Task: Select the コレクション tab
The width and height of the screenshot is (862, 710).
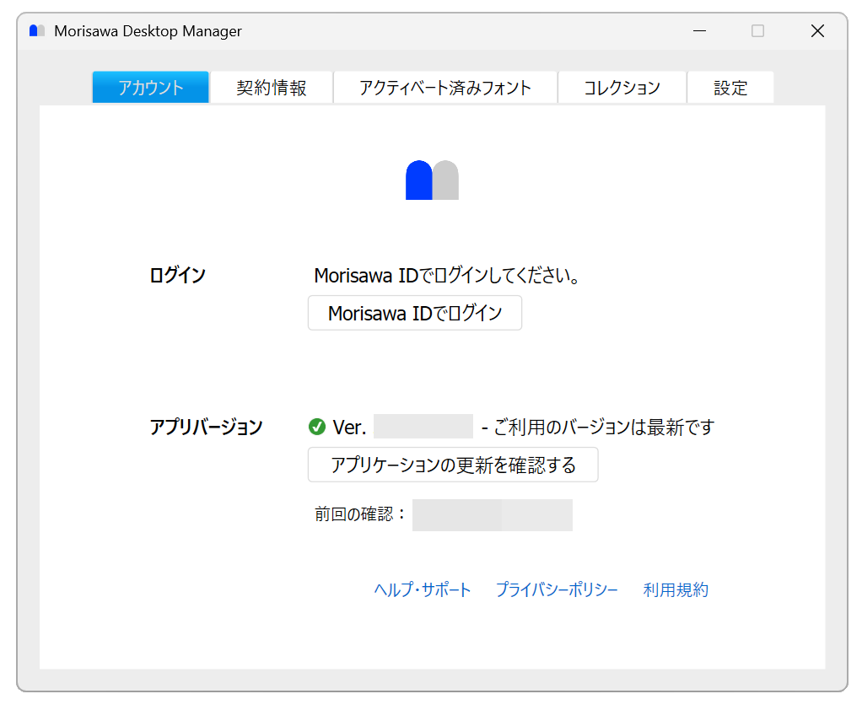Action: coord(622,88)
